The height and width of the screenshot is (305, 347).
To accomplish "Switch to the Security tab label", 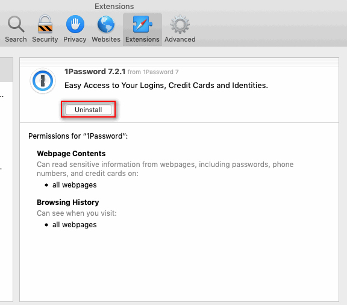I will tap(45, 39).
